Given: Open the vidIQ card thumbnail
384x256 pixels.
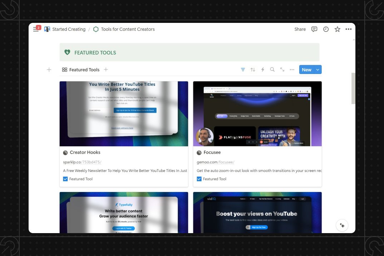Looking at the screenshot, I should tap(257, 212).
